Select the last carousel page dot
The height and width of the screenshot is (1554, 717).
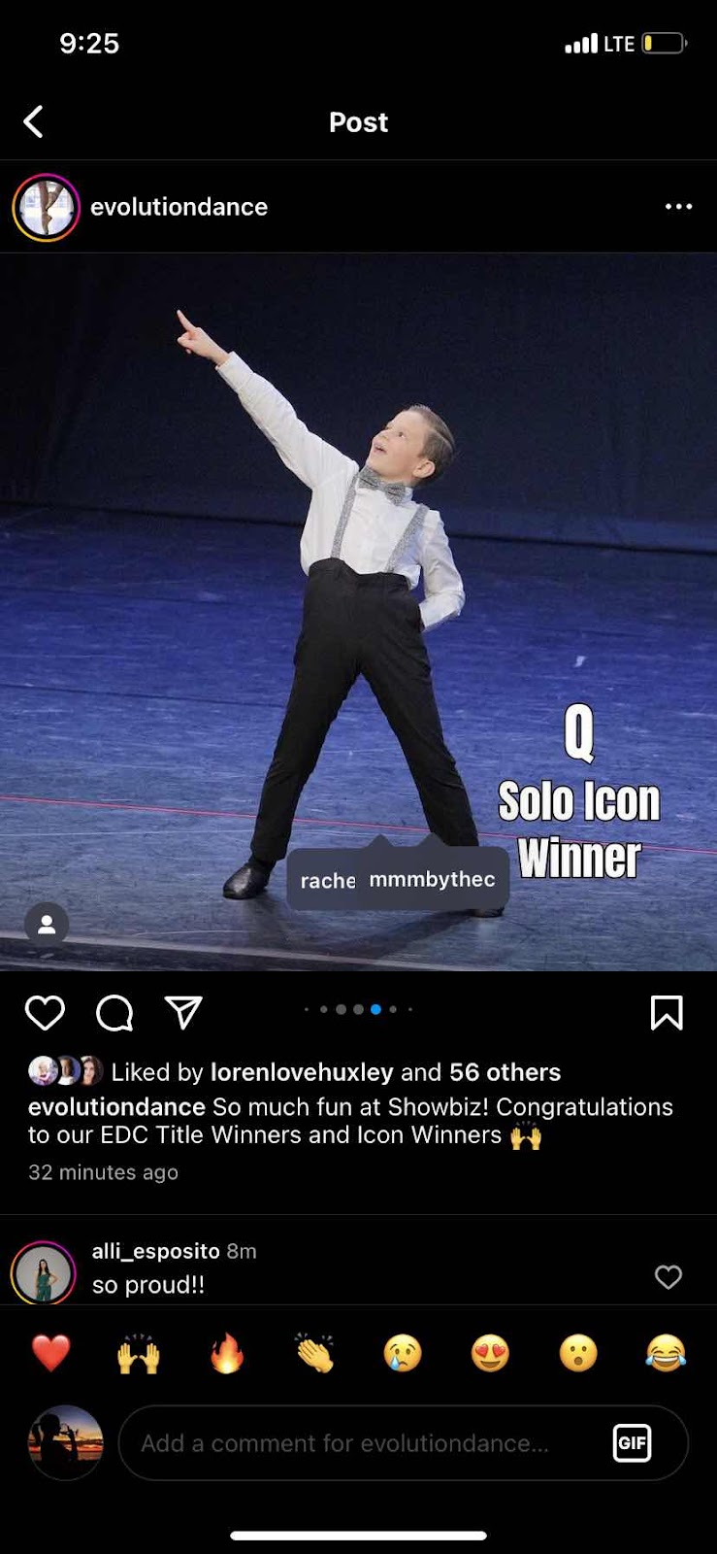pyautogui.click(x=410, y=1009)
